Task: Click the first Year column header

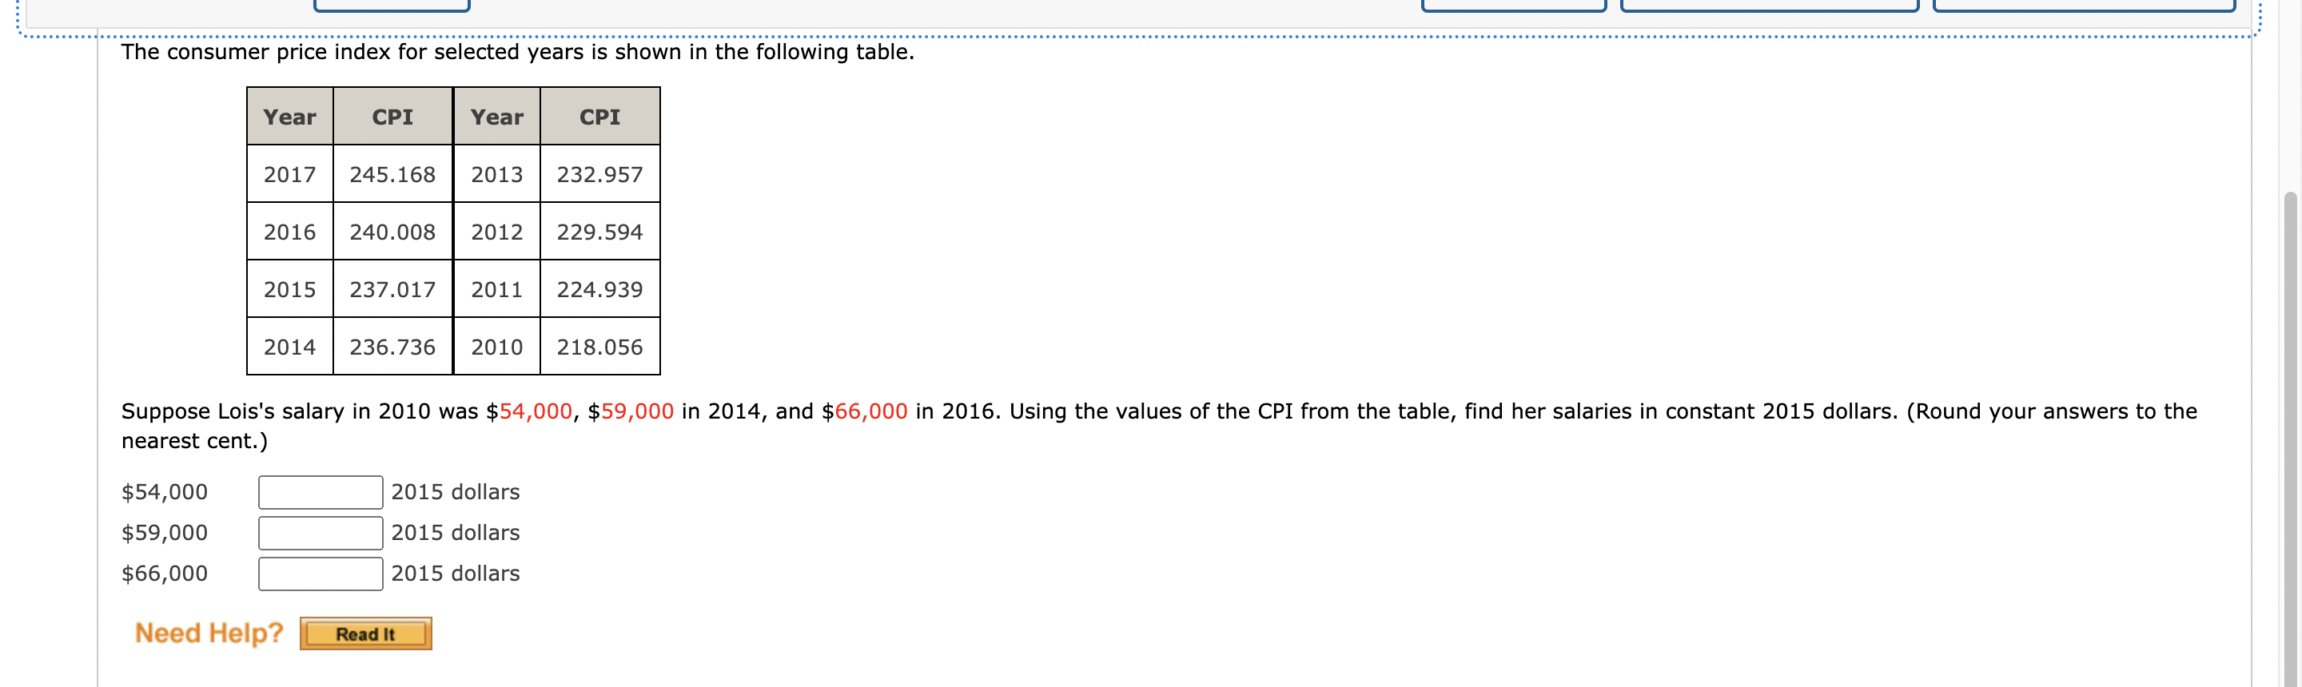Action: tap(289, 117)
